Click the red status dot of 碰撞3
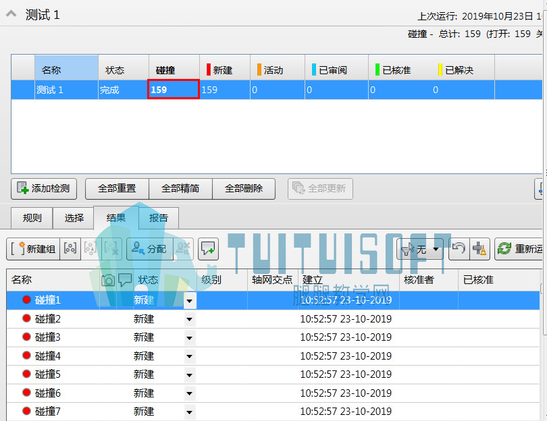Screen dimensions: 547x421 tap(26, 337)
